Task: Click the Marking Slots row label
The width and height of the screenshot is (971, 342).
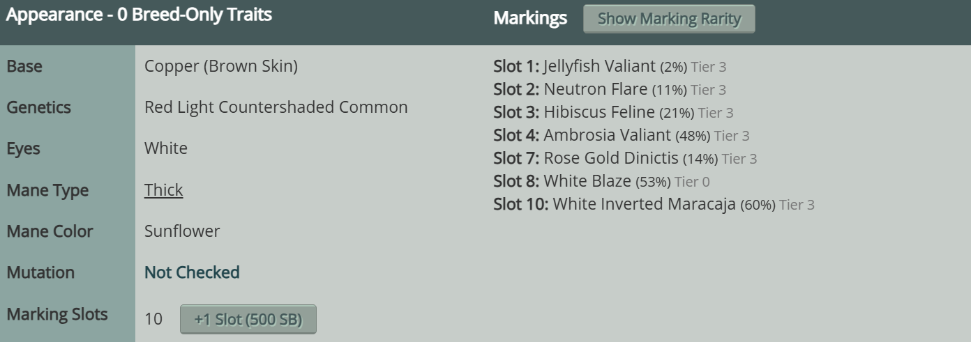Action: pyautogui.click(x=57, y=314)
